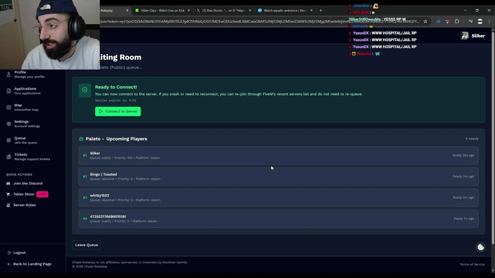This screenshot has width=495, height=278.
Task: Bookmark this page with the star icon
Action: click(x=425, y=22)
